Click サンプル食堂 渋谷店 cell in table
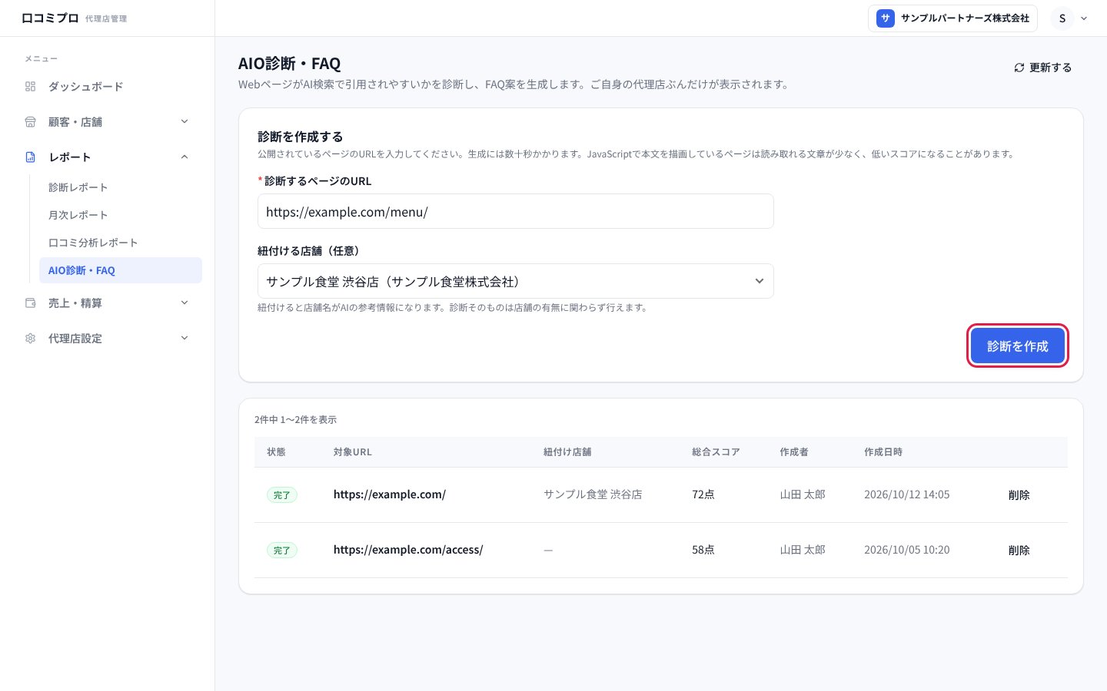 coord(593,494)
